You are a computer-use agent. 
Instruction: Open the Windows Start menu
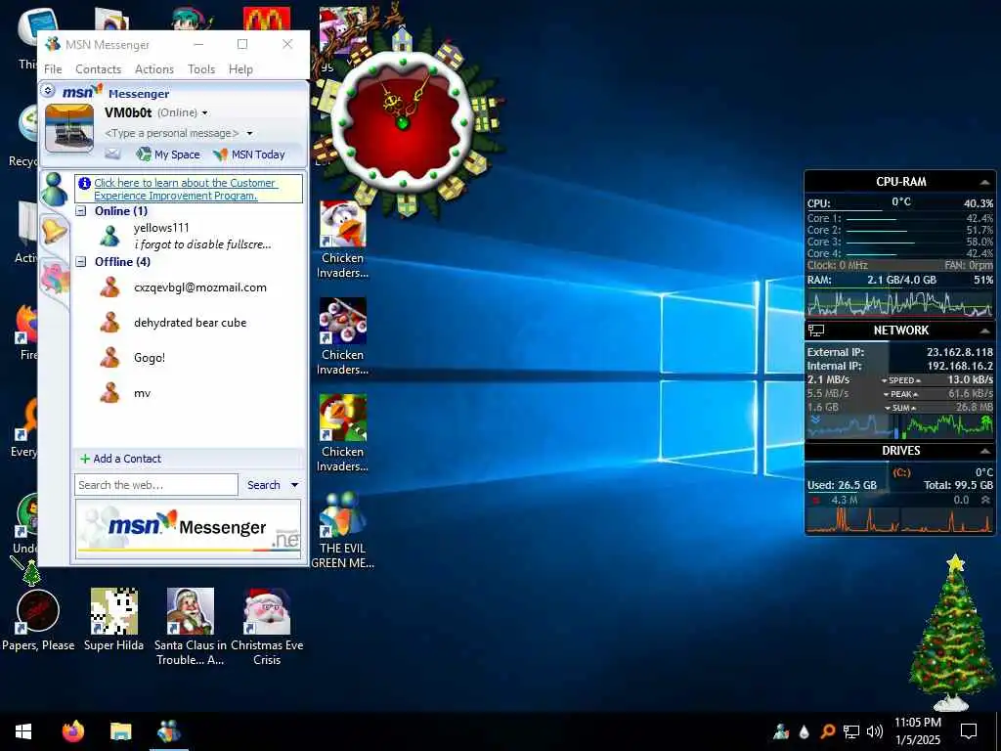[23, 731]
